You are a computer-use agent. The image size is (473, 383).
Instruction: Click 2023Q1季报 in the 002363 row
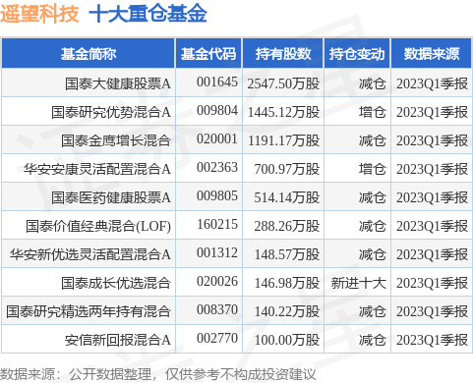coord(432,169)
